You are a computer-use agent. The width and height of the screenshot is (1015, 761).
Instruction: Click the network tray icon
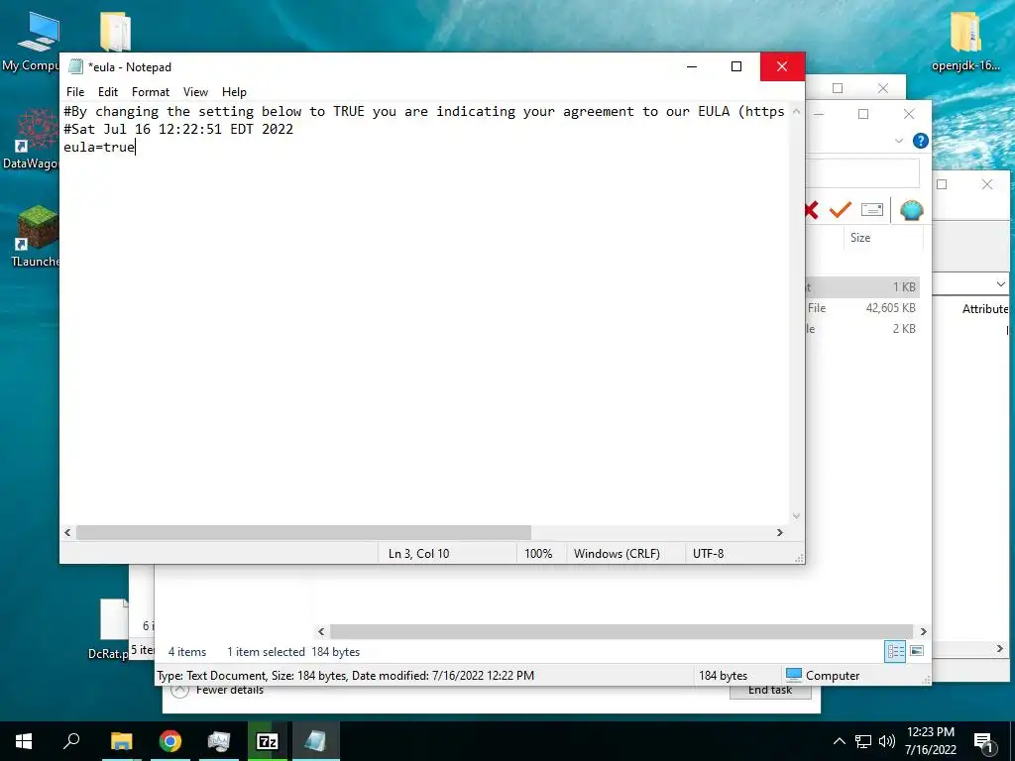(x=863, y=741)
